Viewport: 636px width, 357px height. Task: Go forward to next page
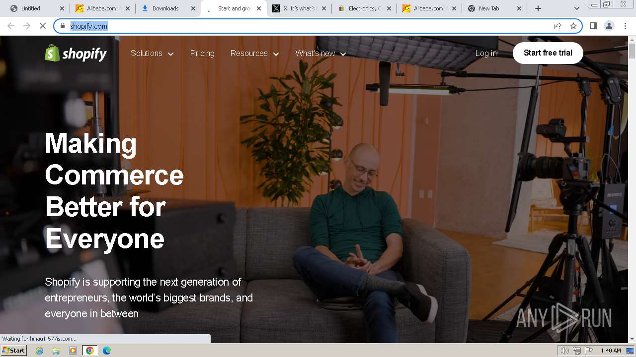pyautogui.click(x=27, y=26)
